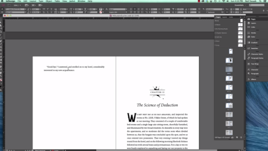
Task: Click the text fill color swatch
Action: click(x=101, y=9)
